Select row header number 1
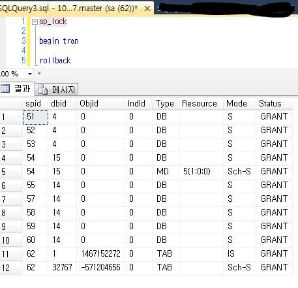 point(11,117)
